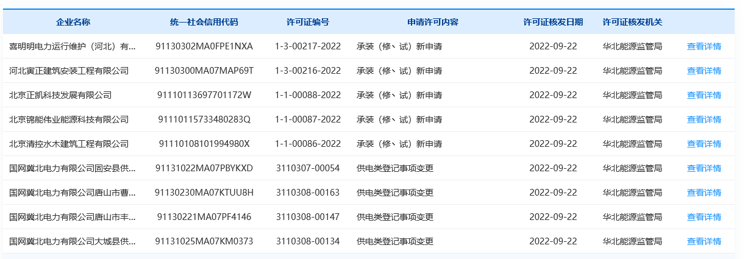Select company name 河北寅正建筑安装工程有限公司
The width and height of the screenshot is (745, 259).
point(69,71)
